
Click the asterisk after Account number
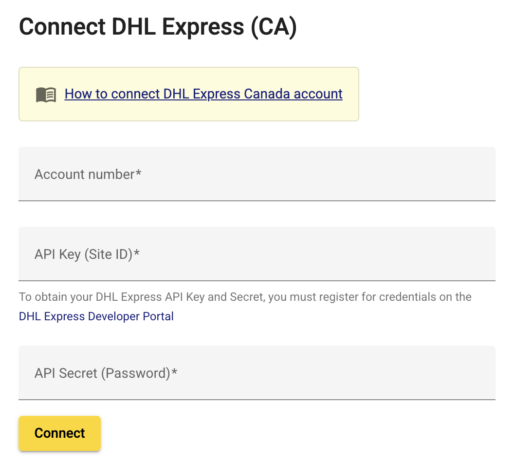click(x=139, y=173)
